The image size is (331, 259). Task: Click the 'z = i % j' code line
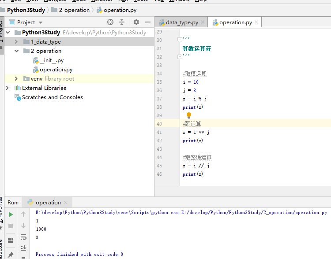(x=195, y=99)
